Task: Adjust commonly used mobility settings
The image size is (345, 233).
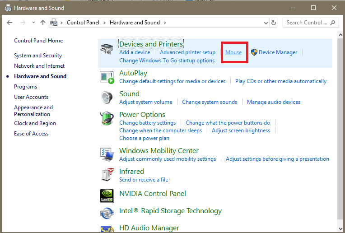Action: [x=168, y=159]
